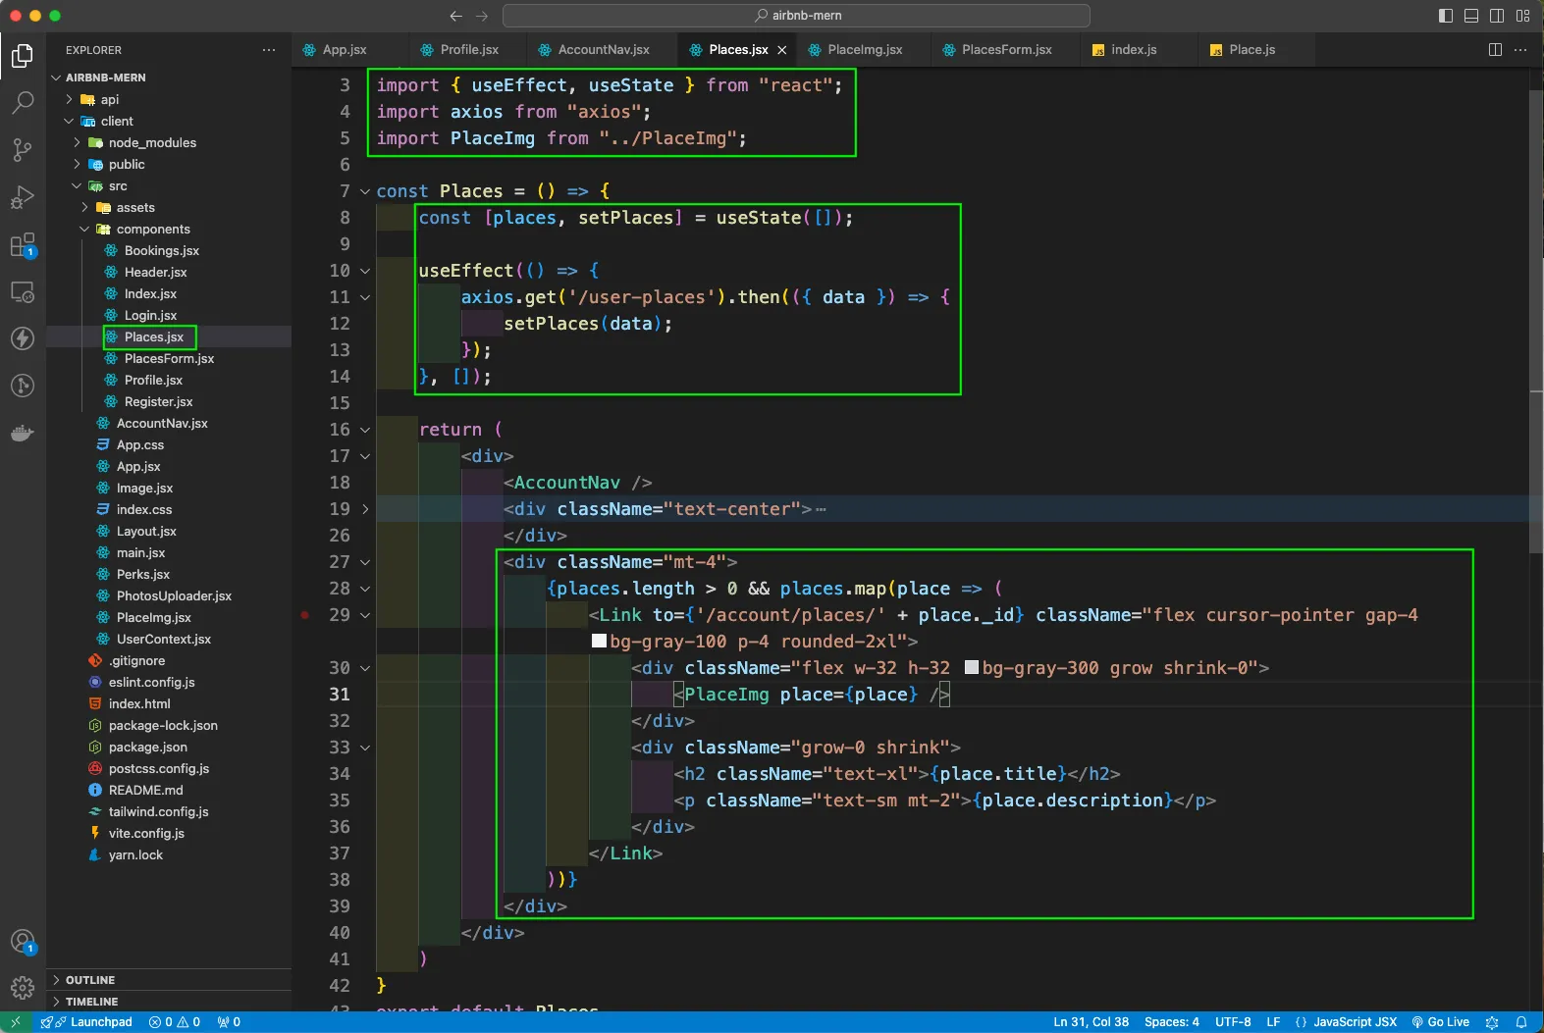Fold the Places function at line 7
This screenshot has height=1033, width=1544.
click(365, 191)
